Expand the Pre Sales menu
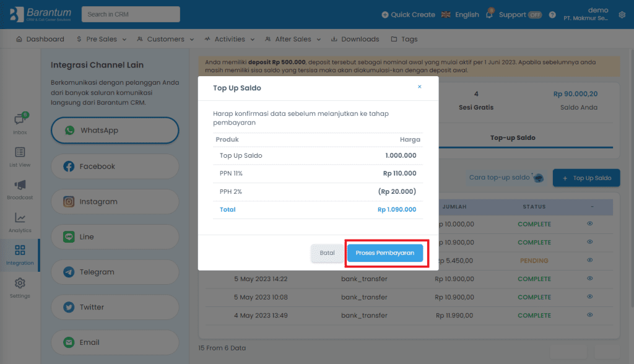The image size is (634, 364). point(101,38)
